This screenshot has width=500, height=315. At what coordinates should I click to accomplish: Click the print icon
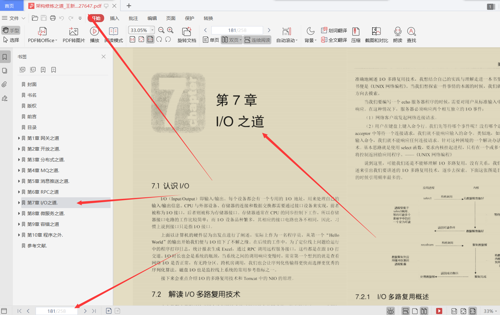(53, 18)
